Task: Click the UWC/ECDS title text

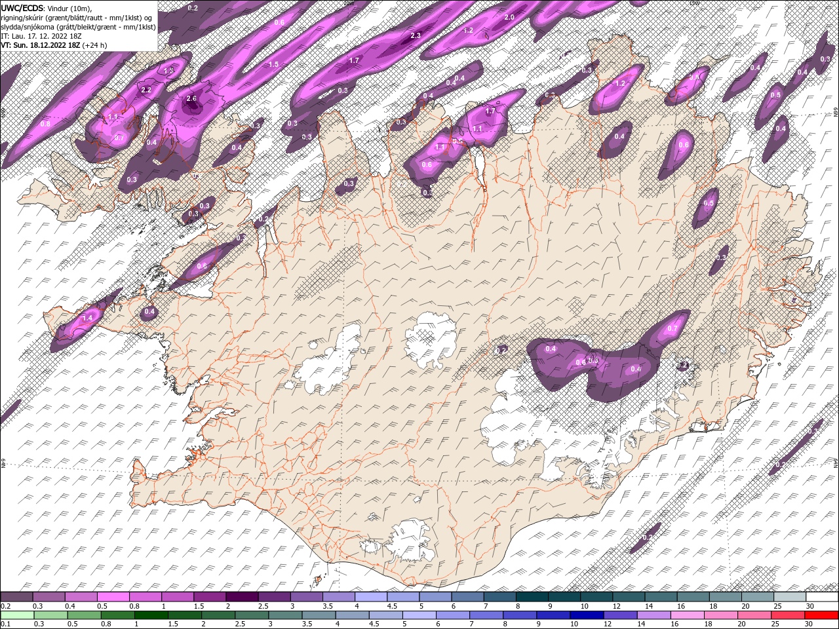Action: coord(22,7)
